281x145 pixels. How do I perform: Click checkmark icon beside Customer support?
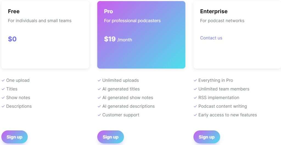coord(99,115)
